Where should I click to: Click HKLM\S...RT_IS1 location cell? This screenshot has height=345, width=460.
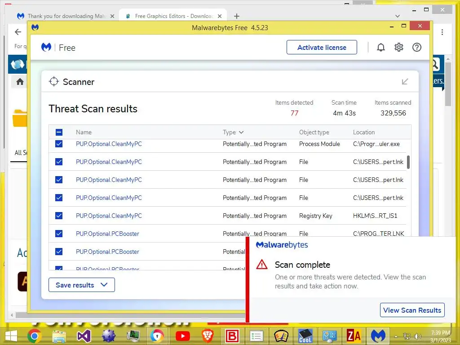click(x=375, y=216)
